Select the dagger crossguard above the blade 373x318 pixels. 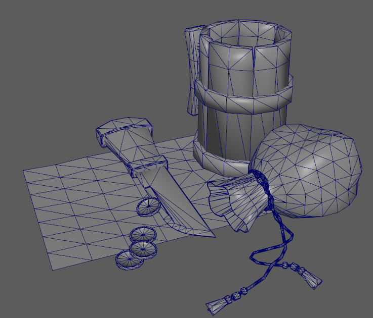pyautogui.click(x=147, y=167)
